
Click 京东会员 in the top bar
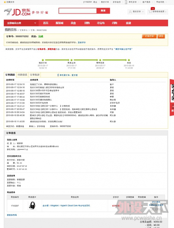tap(117, 2)
